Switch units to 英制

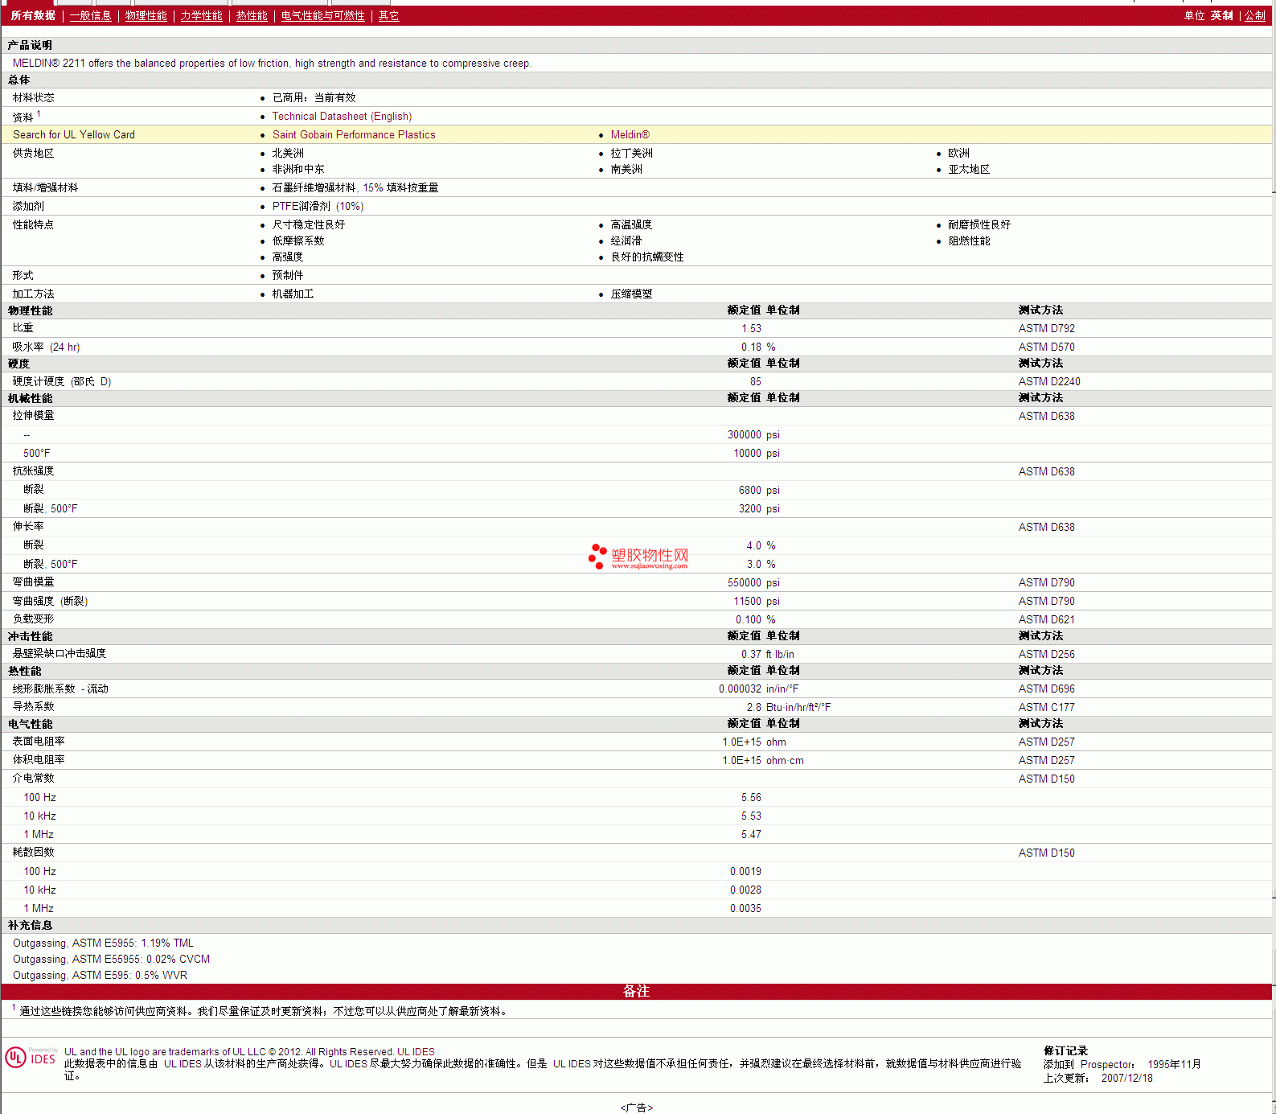tap(1221, 16)
